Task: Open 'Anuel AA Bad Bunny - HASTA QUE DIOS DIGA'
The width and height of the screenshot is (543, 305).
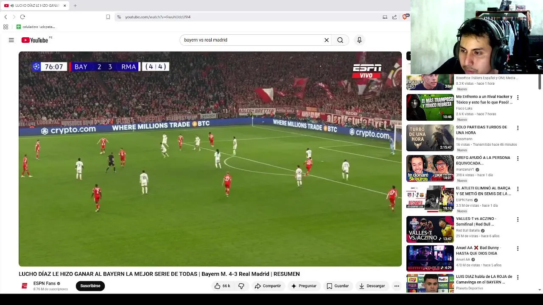Action: point(478,250)
